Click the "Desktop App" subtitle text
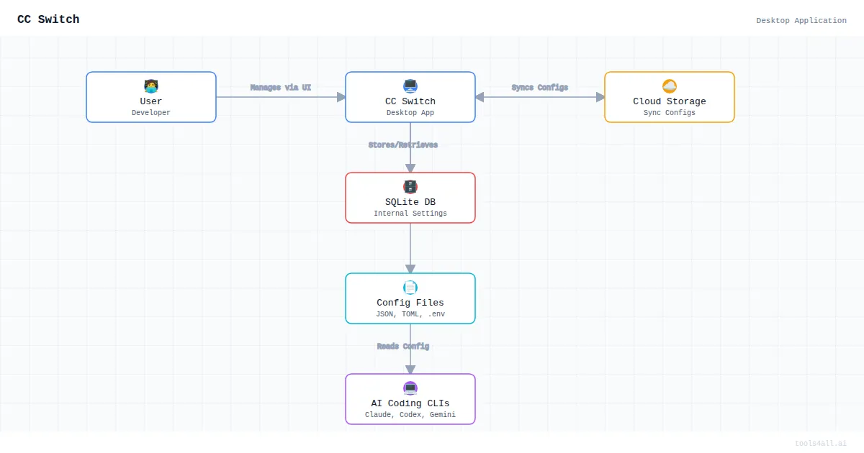Viewport: 864px width, 453px height. pyautogui.click(x=410, y=113)
